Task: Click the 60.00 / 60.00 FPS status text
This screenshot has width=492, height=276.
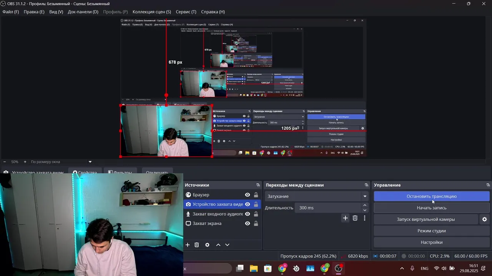Action: (471, 256)
